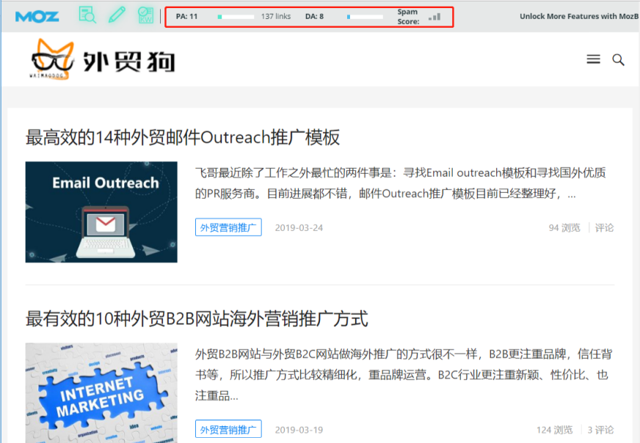Viewport: 640px width, 443px height.
Task: Open the 137 links metric
Action: pyautogui.click(x=276, y=16)
